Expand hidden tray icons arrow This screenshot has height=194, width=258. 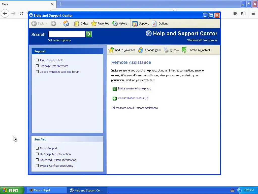pyautogui.click(x=239, y=190)
